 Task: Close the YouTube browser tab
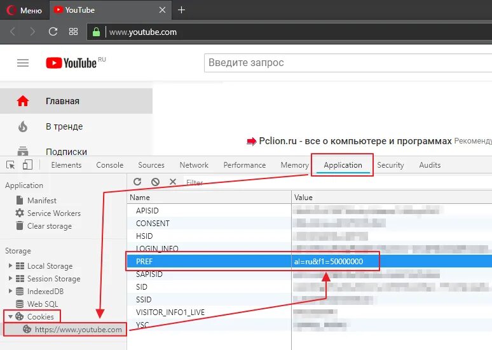click(162, 10)
